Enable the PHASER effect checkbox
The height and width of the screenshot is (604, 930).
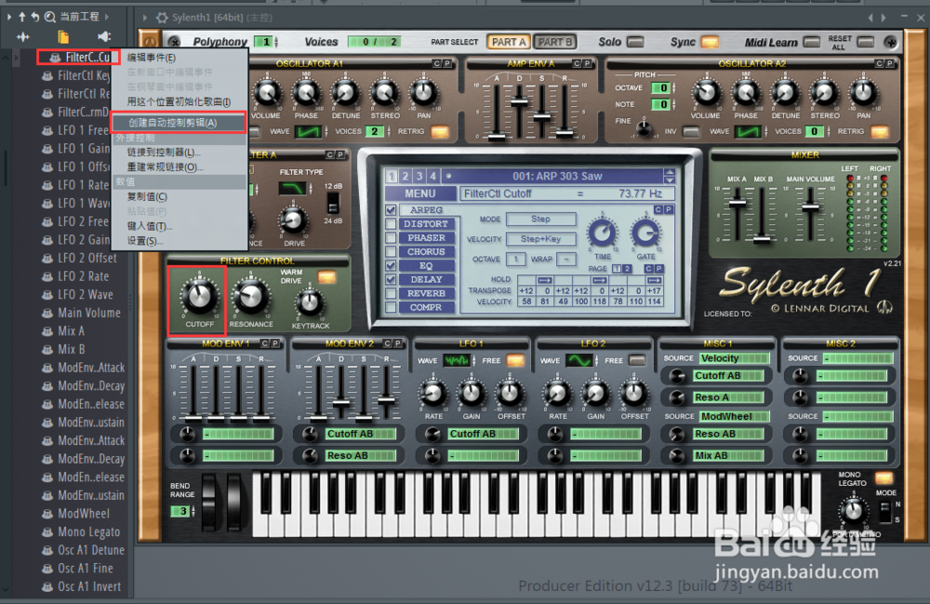click(391, 238)
